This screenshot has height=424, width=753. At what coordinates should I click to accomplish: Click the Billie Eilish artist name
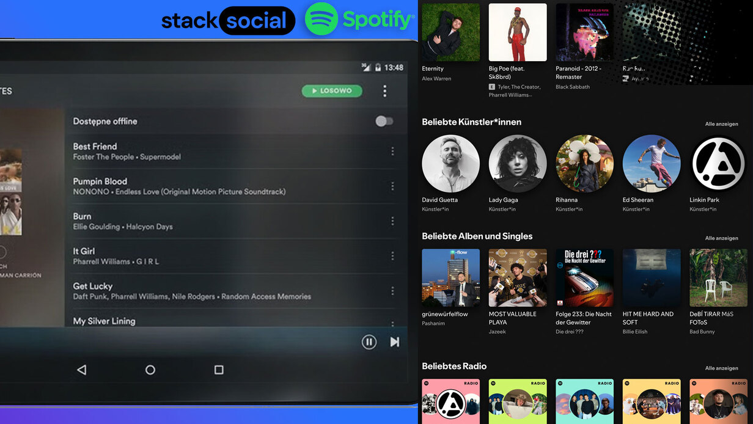click(x=635, y=332)
